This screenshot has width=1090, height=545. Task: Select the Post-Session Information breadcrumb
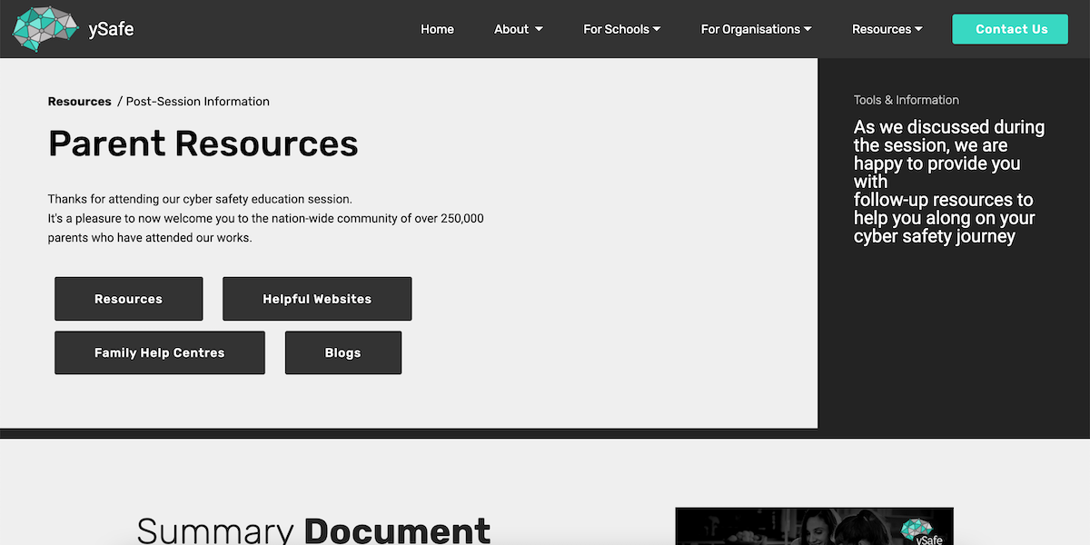pos(197,102)
